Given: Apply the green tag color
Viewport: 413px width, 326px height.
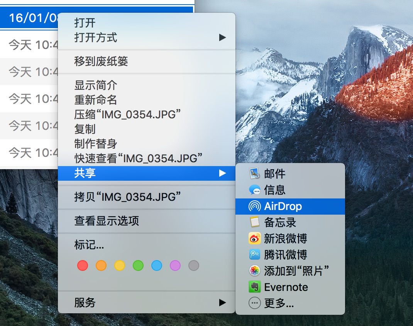Looking at the screenshot, I should pyautogui.click(x=138, y=265).
